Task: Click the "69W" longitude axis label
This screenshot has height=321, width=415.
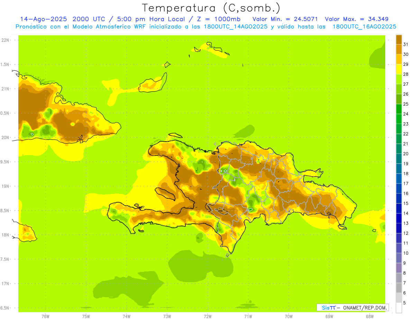Action: [329, 316]
